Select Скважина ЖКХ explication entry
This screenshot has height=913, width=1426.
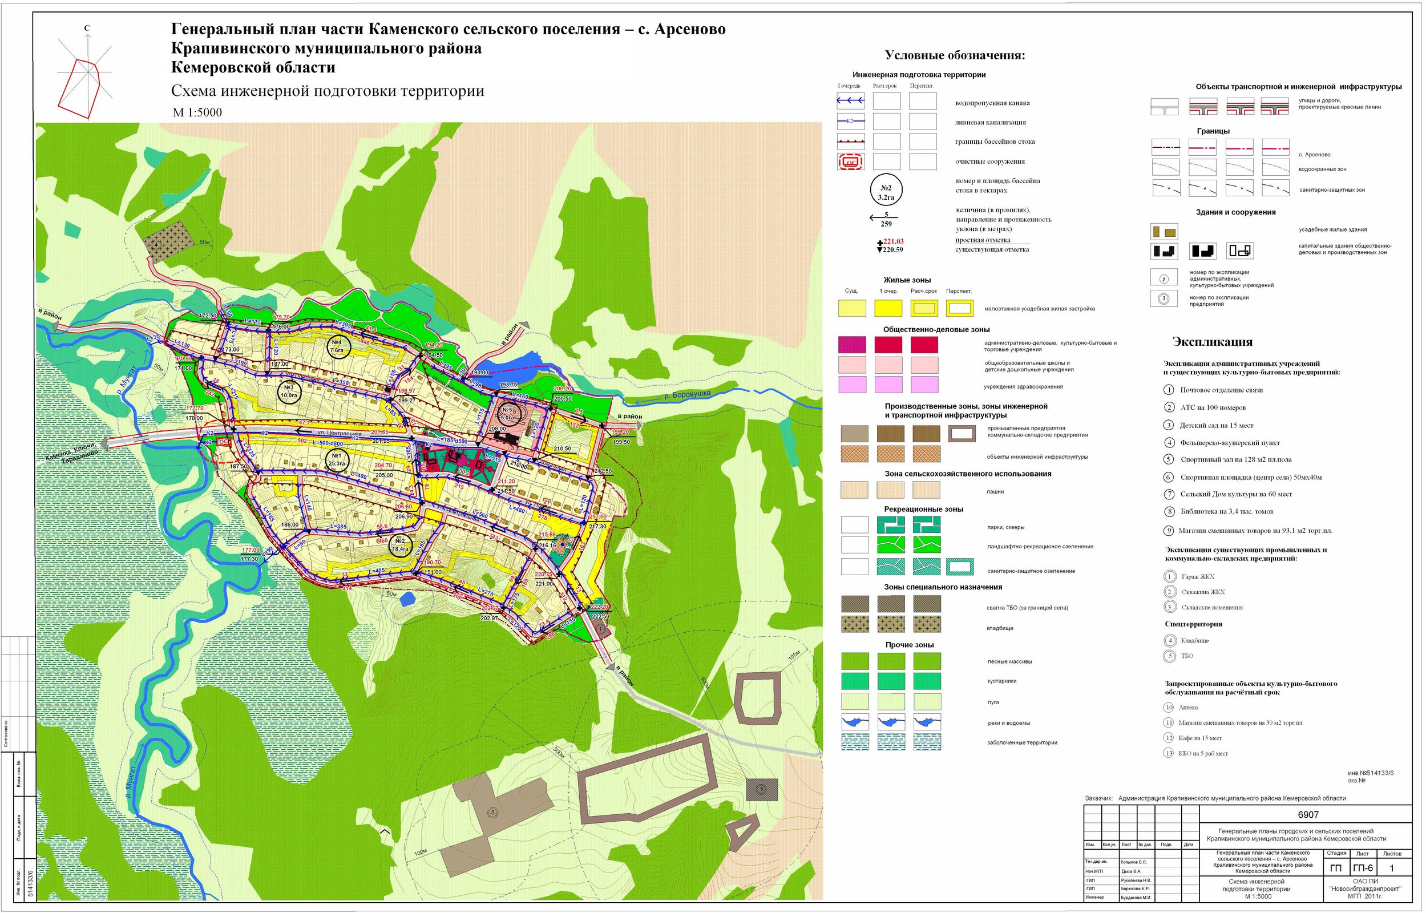(x=1195, y=592)
